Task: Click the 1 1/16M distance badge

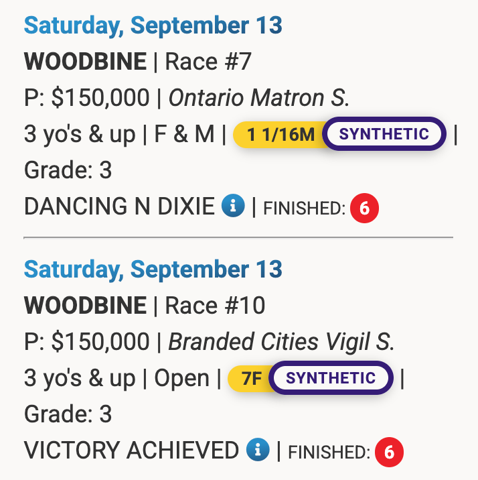Action: pos(279,135)
